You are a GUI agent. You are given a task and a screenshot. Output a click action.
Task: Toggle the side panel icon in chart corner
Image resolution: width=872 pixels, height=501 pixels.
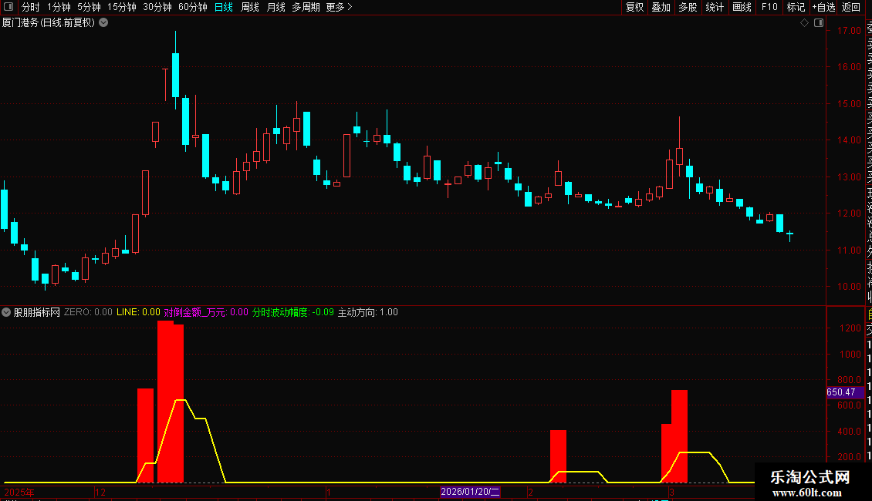[x=819, y=23]
